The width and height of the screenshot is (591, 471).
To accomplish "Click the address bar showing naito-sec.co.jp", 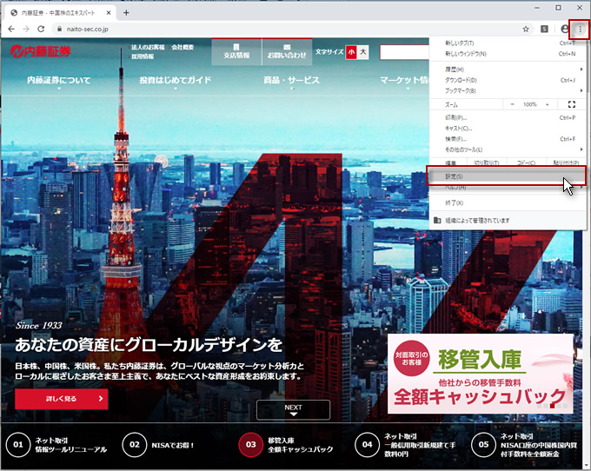I will coord(261,29).
